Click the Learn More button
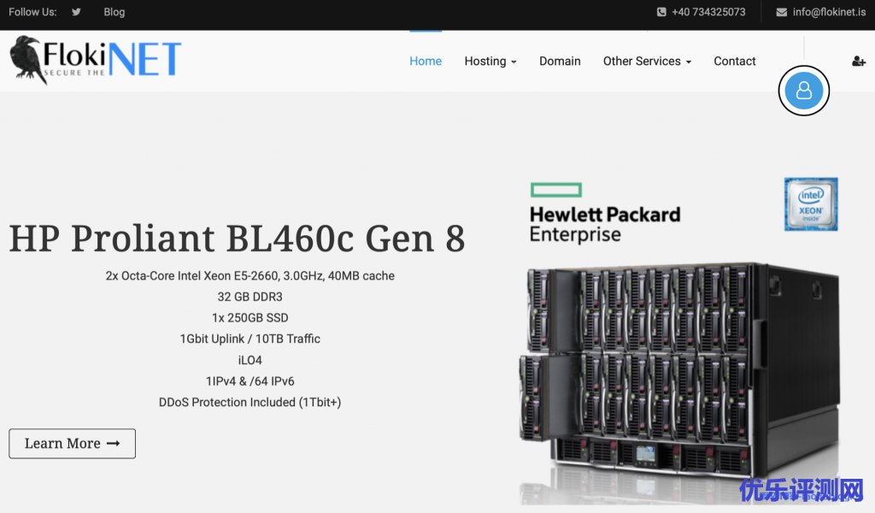The height and width of the screenshot is (513, 875). (x=72, y=444)
